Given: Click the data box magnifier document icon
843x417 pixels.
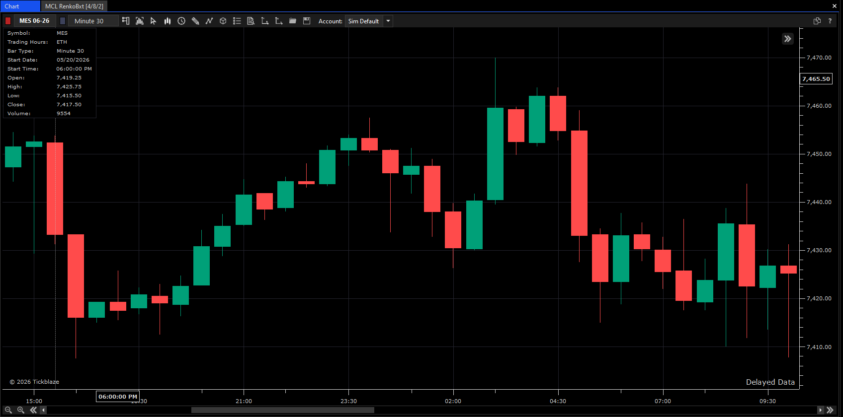Looking at the screenshot, I should coord(251,21).
